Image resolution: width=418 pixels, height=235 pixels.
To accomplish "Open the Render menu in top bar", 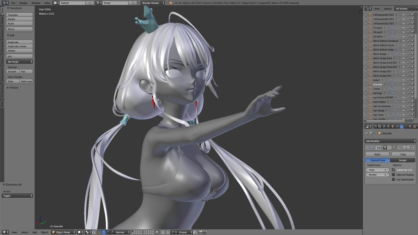I will 23,3.
